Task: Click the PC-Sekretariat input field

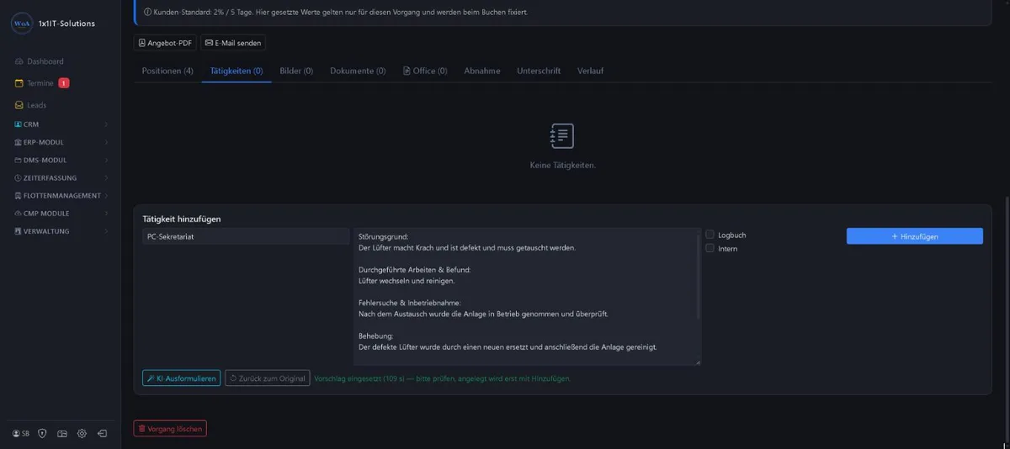Action: tap(246, 236)
